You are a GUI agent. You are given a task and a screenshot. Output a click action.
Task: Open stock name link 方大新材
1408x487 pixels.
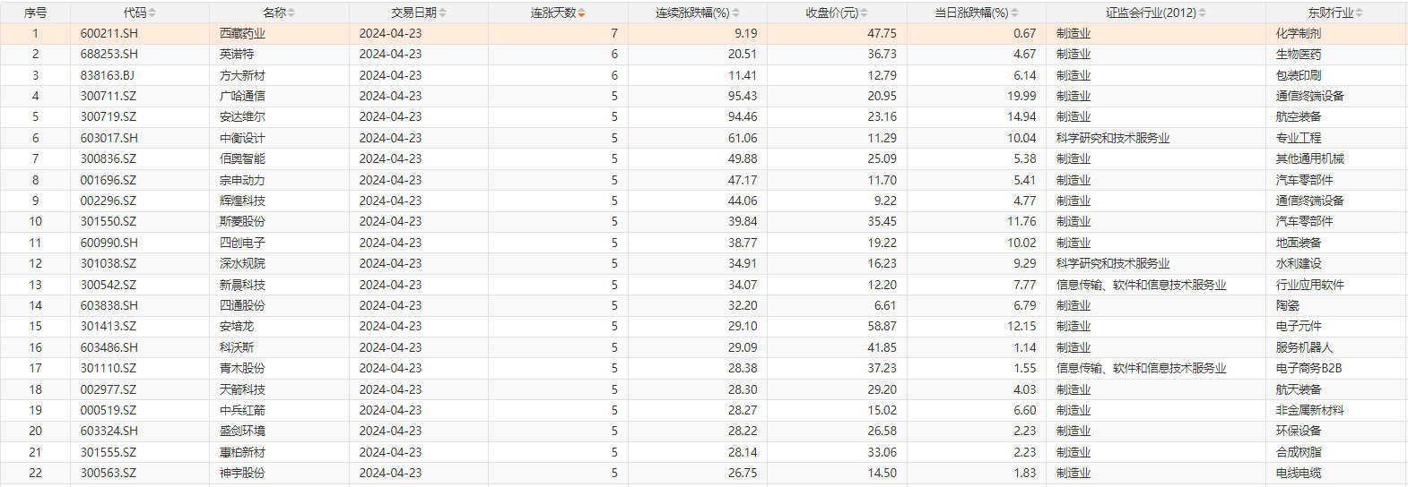pos(242,75)
